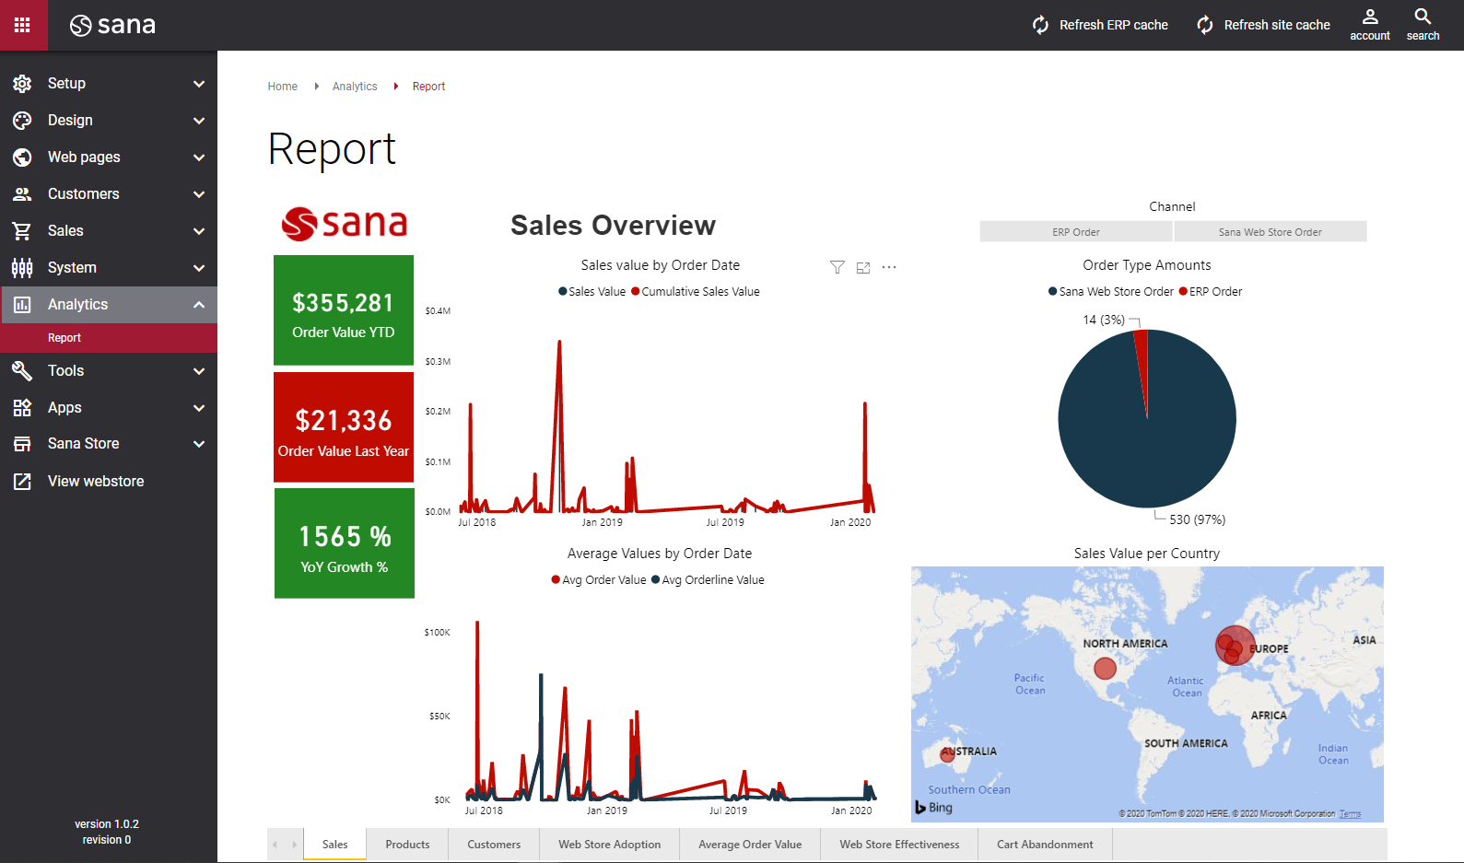Click the View webstore link text

point(96,482)
